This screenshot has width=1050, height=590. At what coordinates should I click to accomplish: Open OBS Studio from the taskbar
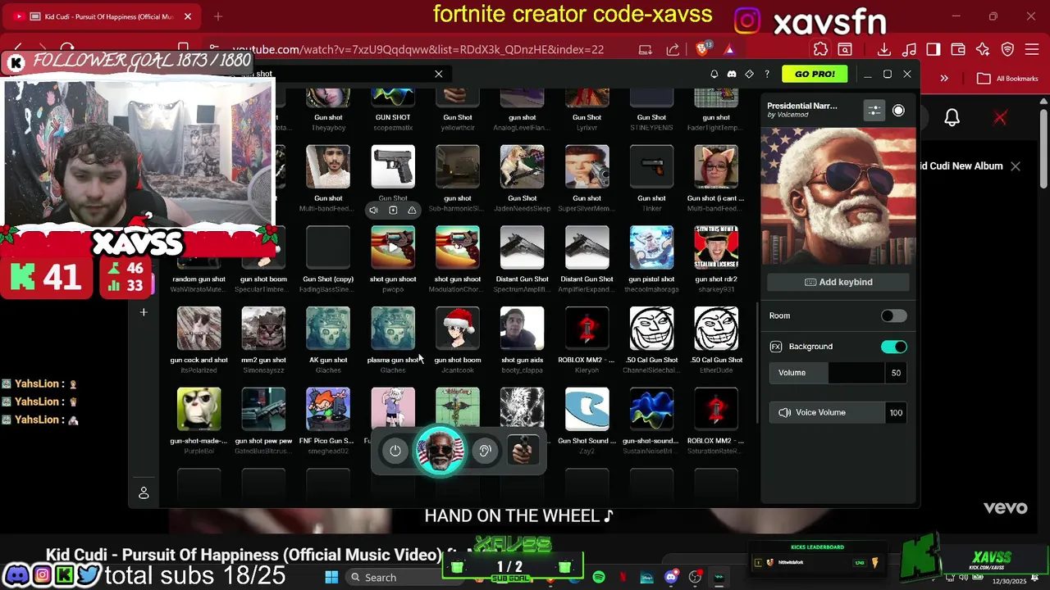coord(695,578)
